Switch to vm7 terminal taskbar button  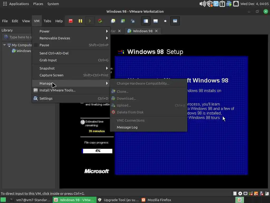pyautogui.click(x=31, y=200)
